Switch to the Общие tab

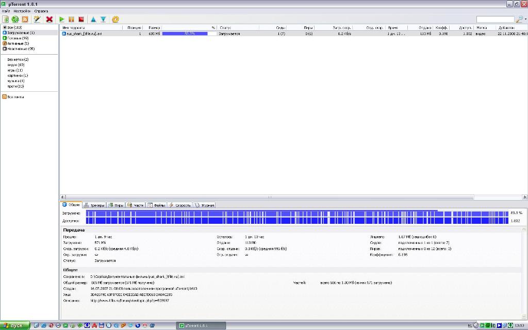[x=71, y=205]
